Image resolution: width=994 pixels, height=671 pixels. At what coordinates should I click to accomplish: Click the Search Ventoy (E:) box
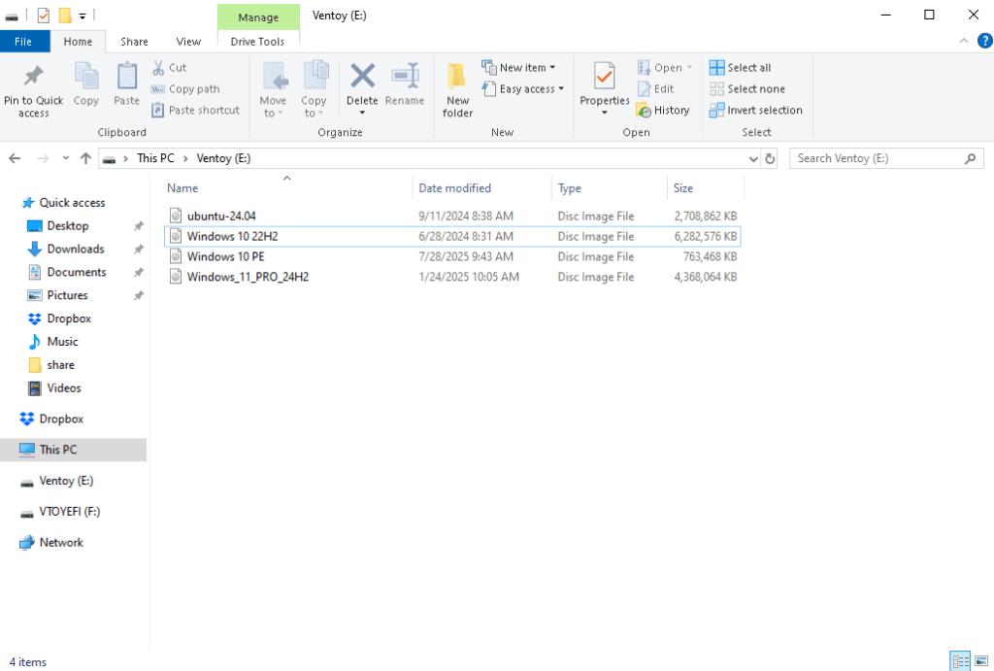(886, 158)
